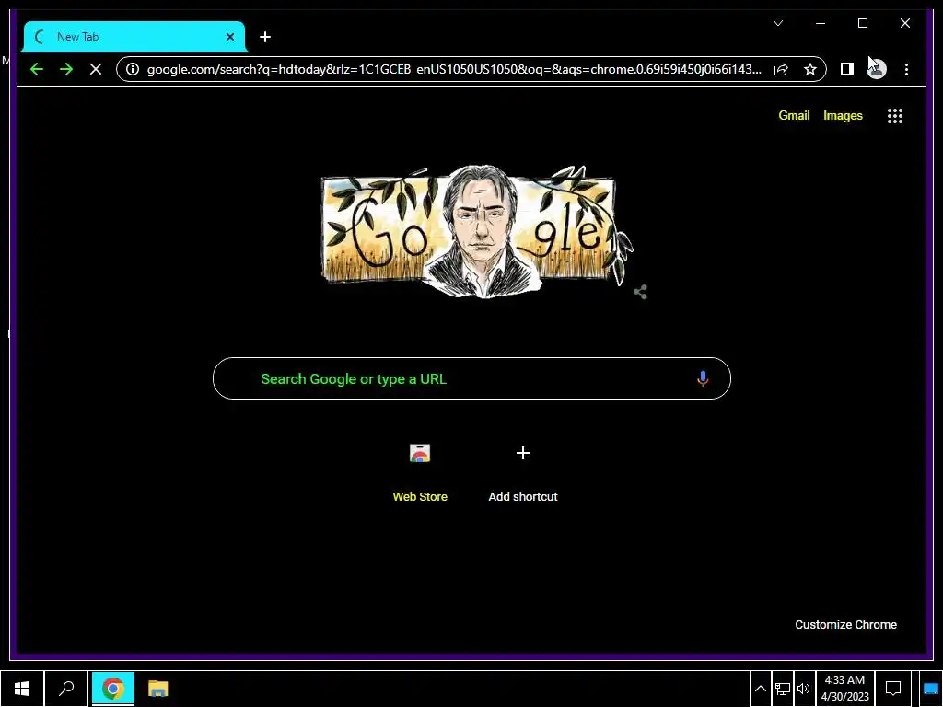
Task: Add a new shortcut with plus icon
Action: tap(523, 453)
